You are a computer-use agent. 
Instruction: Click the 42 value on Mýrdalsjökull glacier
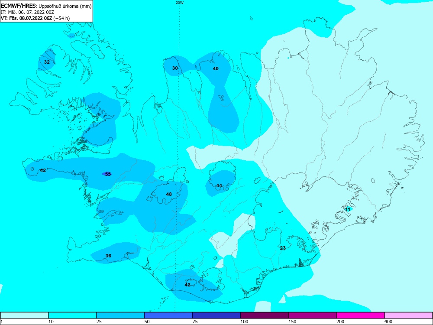[x=187, y=285]
